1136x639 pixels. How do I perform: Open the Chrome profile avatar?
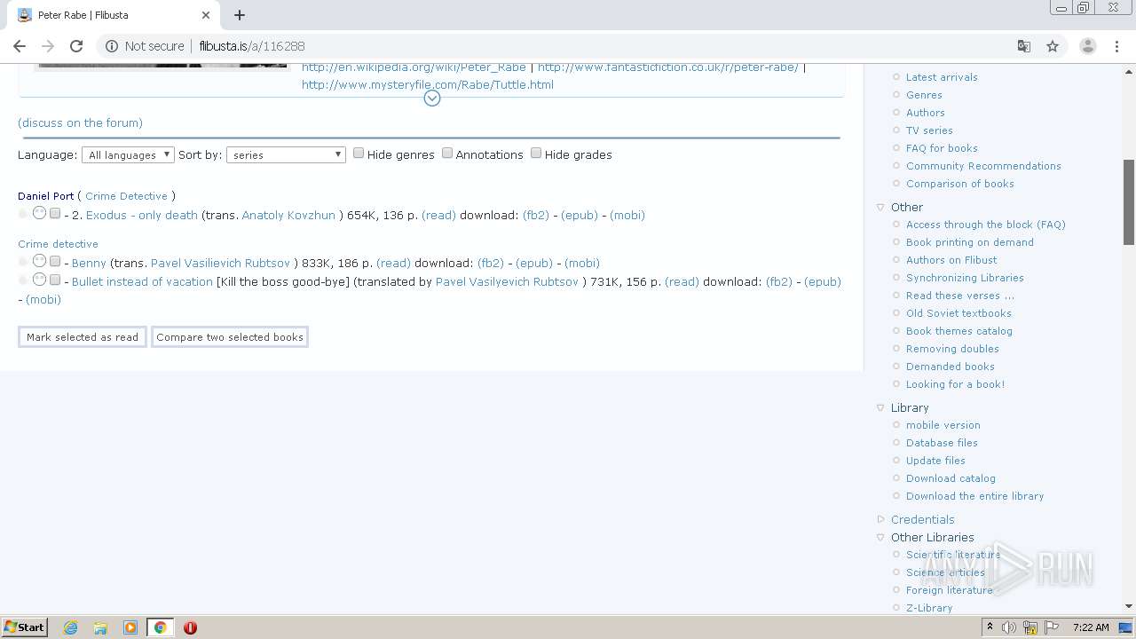pos(1087,46)
